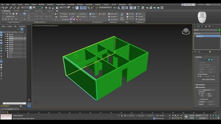Select Element sub-object level icon
221x124 pixels.
(212, 60)
